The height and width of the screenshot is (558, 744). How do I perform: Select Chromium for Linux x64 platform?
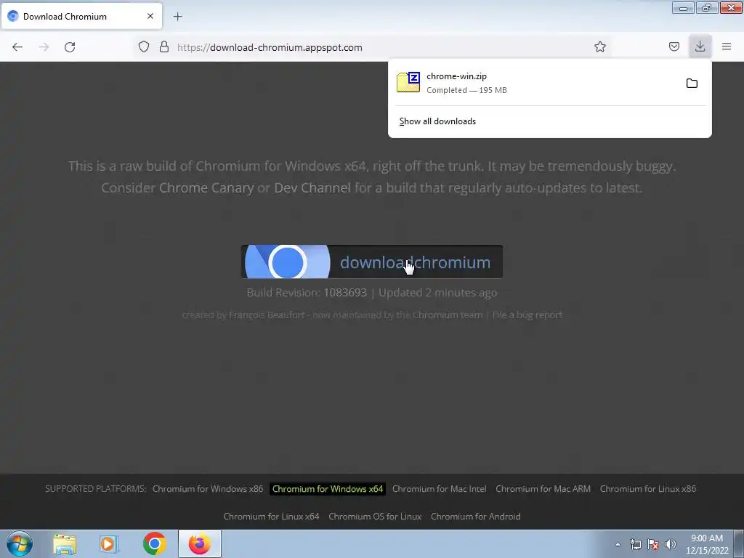coord(272,517)
